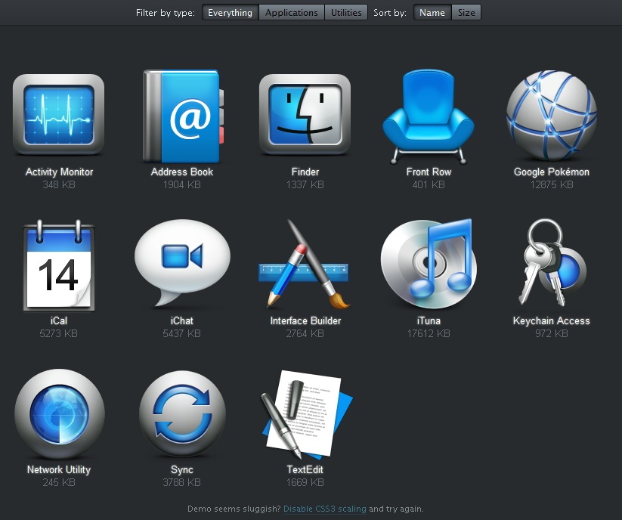Click the "2764 KB" size text
Viewport: 622px width, 520px height.
[305, 333]
